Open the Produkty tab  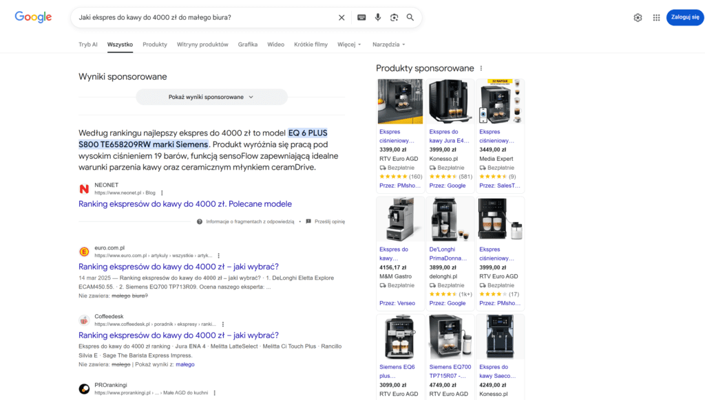[154, 44]
